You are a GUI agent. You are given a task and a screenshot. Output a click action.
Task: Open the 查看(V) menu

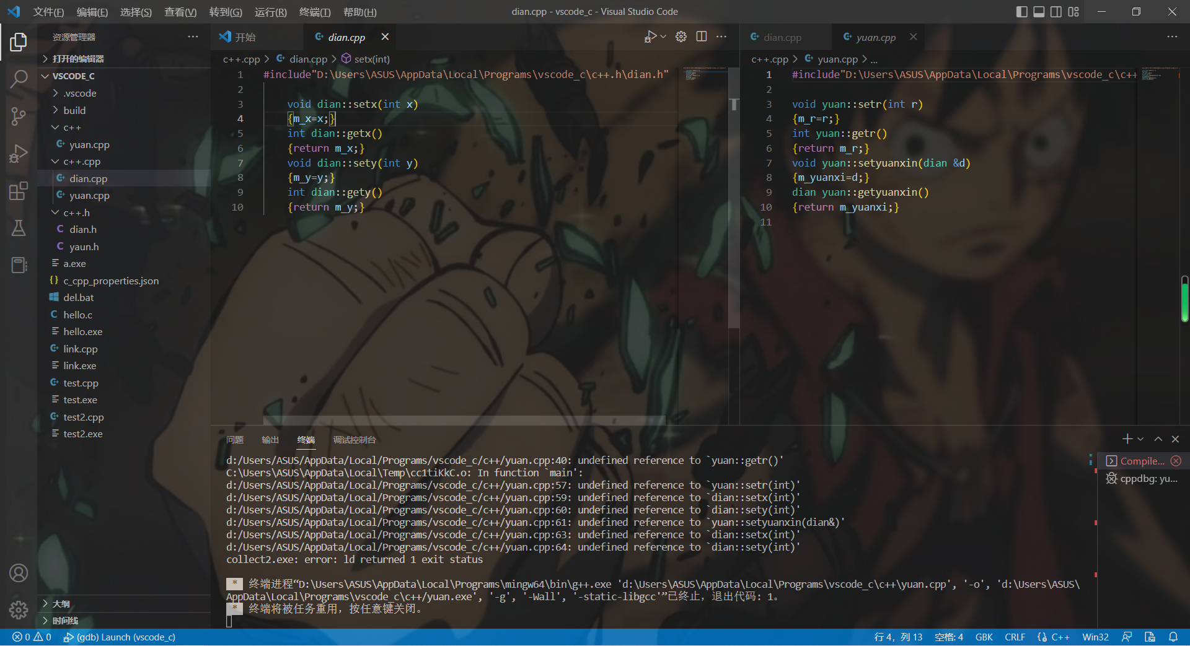click(x=180, y=12)
